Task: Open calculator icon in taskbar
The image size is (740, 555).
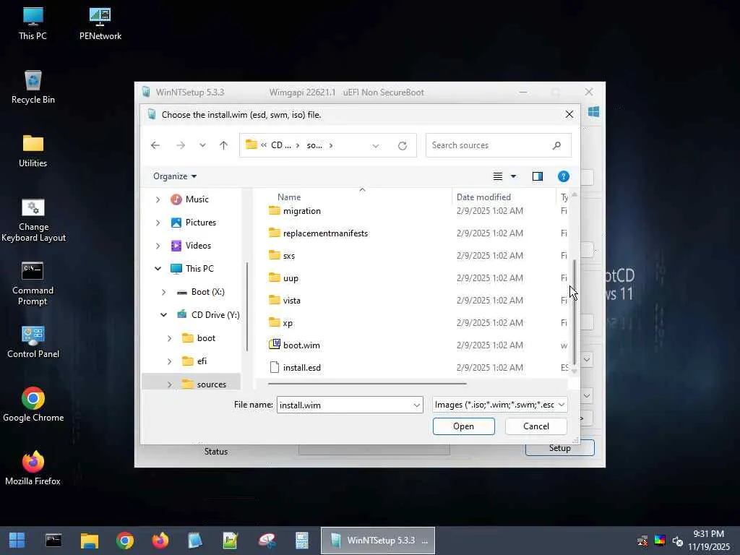Action: tap(302, 541)
